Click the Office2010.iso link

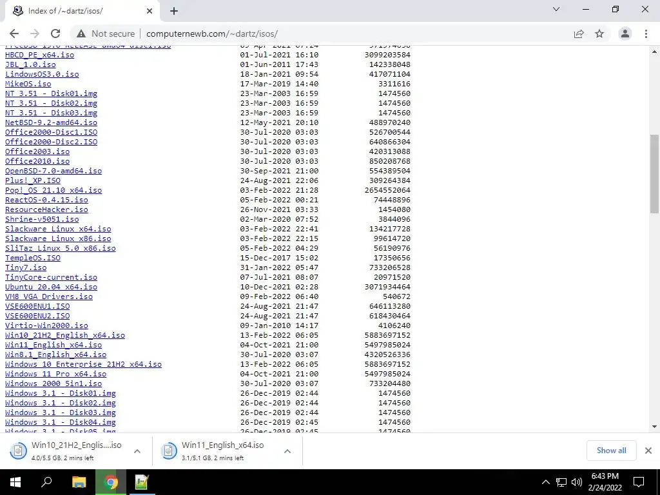pyautogui.click(x=37, y=161)
